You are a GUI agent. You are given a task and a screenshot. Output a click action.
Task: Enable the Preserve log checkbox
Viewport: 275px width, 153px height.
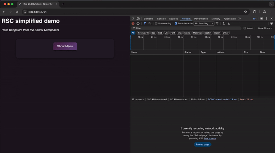click(156, 24)
